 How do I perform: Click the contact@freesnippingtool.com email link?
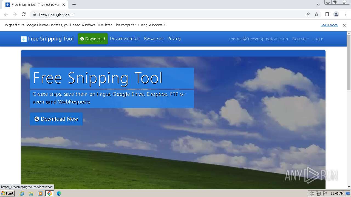tap(258, 39)
